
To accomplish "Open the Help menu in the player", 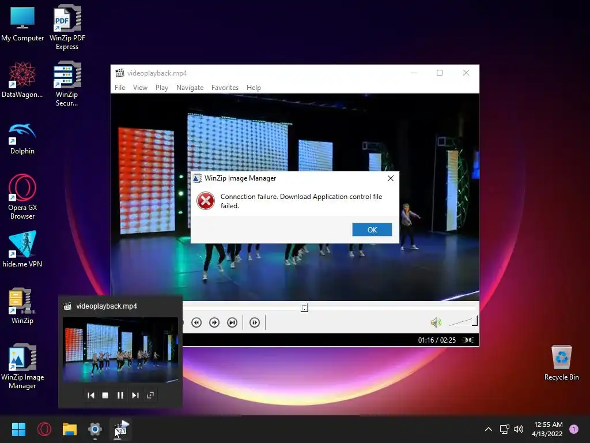I will [x=254, y=88].
